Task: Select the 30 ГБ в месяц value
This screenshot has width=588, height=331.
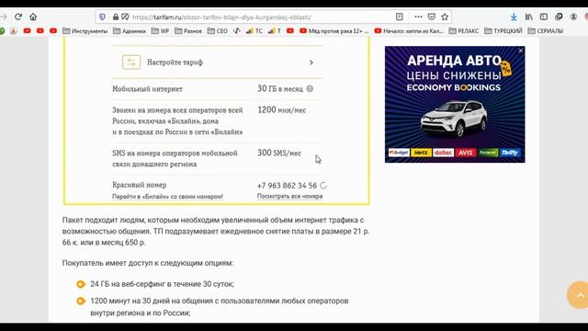Action: click(x=279, y=89)
